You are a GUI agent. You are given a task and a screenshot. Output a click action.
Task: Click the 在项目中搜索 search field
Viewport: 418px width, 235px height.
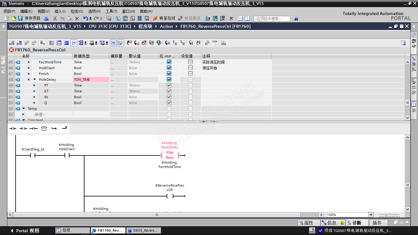(272, 19)
